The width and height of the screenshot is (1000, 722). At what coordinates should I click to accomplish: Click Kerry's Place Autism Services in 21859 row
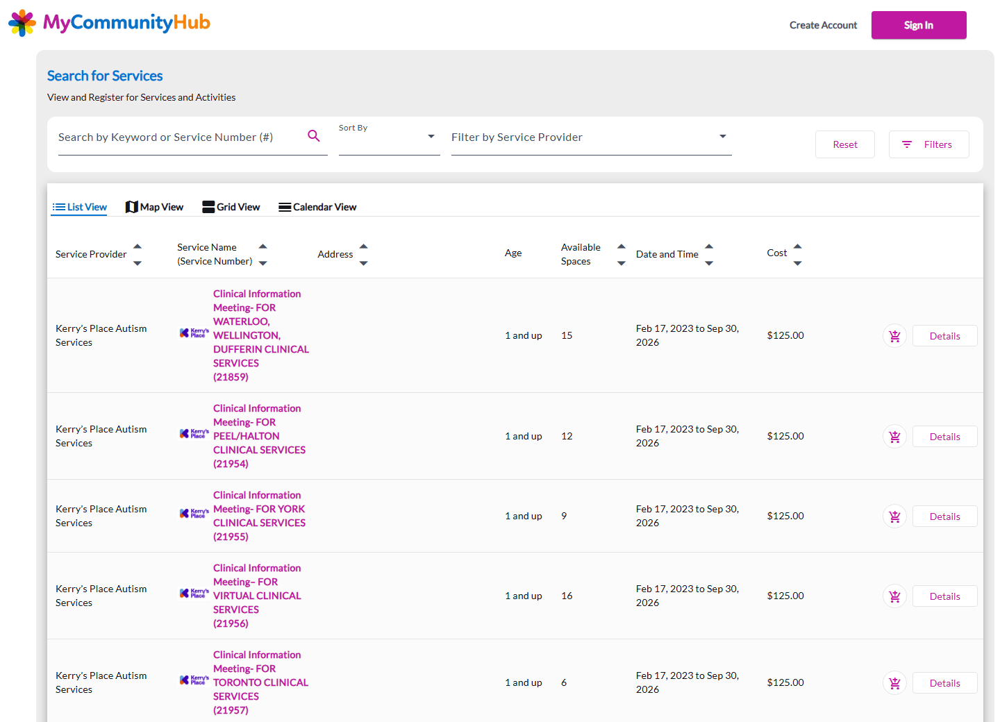(101, 335)
